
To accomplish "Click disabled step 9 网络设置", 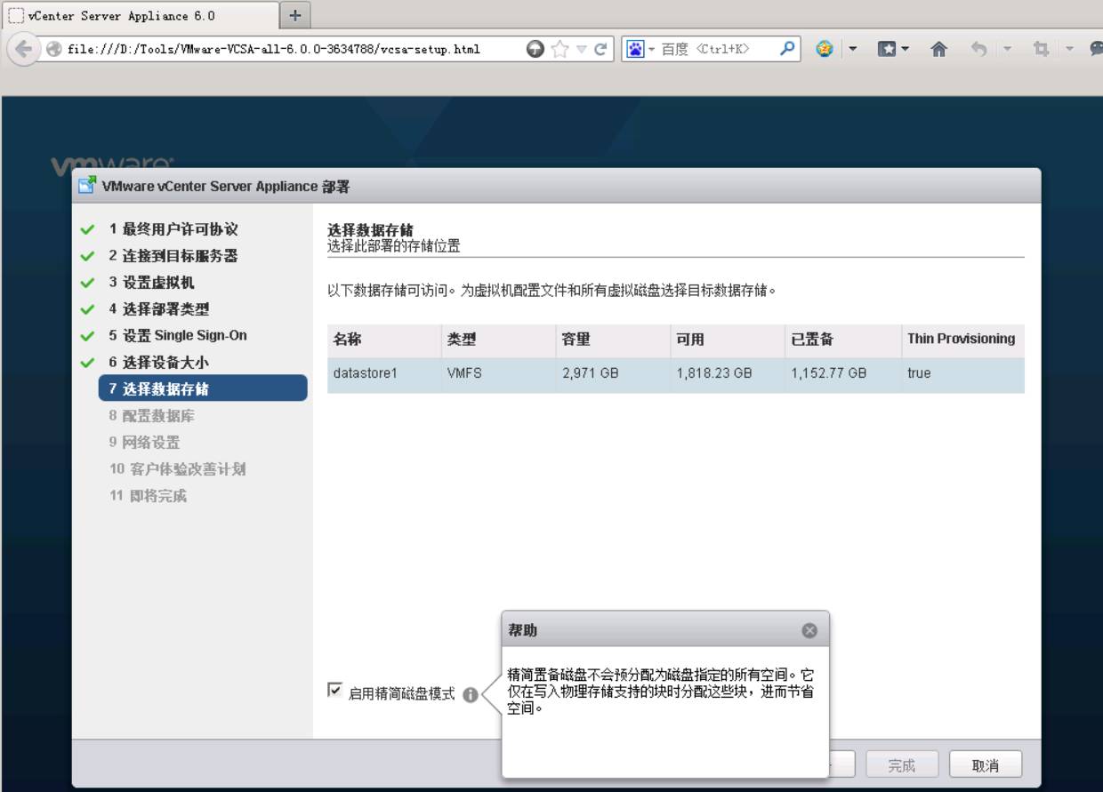I will (x=145, y=442).
